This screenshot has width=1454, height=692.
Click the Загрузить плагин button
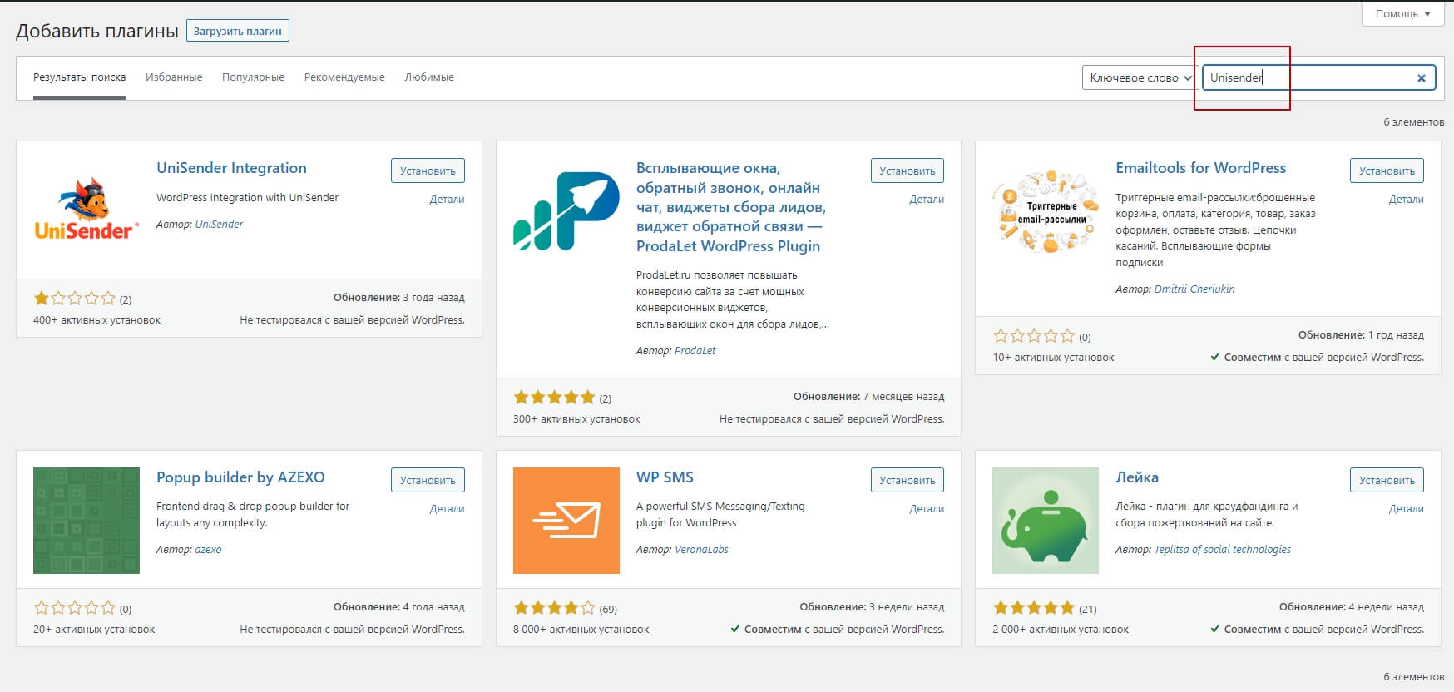click(x=238, y=32)
